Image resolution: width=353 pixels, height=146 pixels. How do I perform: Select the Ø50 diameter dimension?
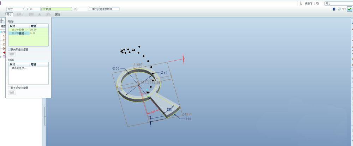pos(116,68)
